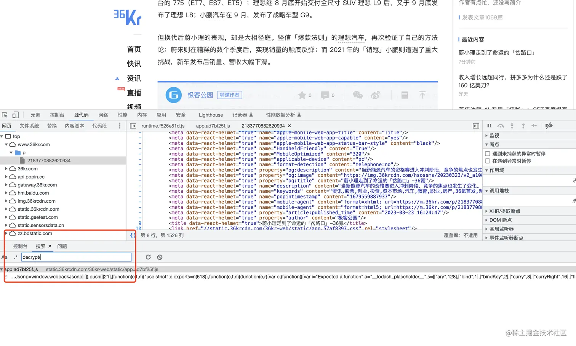Screen dimensions: 576x346
Task: Open the 应用 Application tab
Action: (x=162, y=115)
